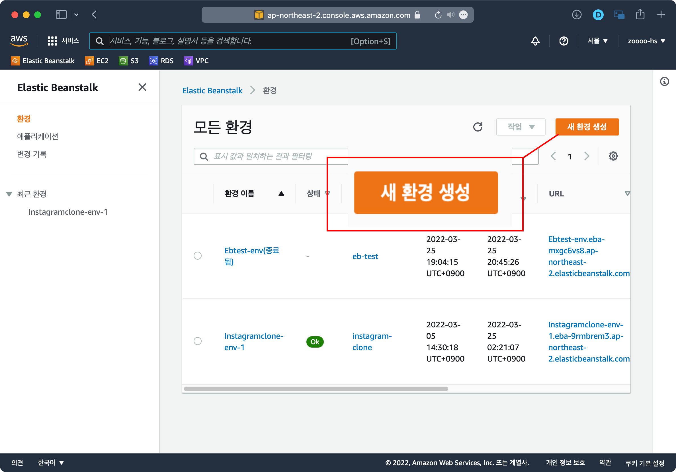This screenshot has height=472, width=676.
Task: Click the page options ellipsis in address bar
Action: coord(463,15)
